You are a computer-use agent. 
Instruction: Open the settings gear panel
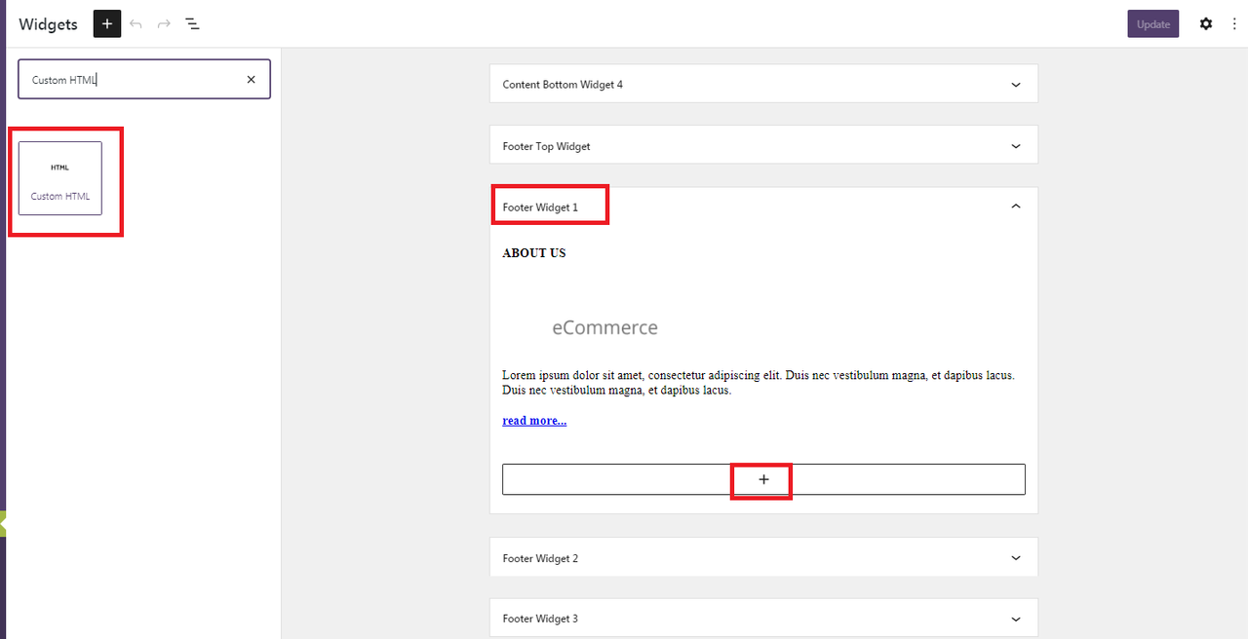pos(1206,24)
